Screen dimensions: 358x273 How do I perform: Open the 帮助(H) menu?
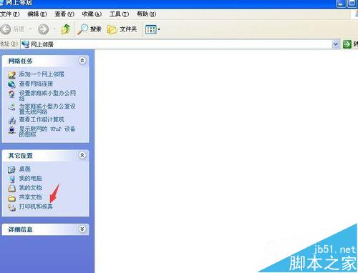[x=147, y=14]
